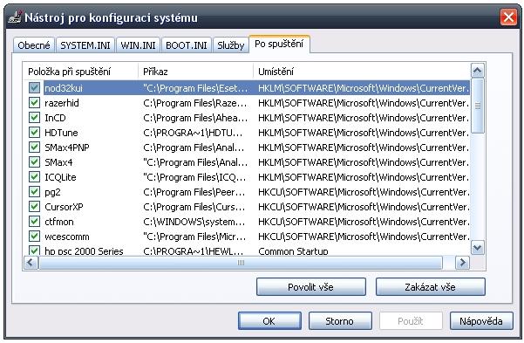Click the vertical scrollbar thumb
Viewport: 524px width, 343px height.
click(477, 106)
